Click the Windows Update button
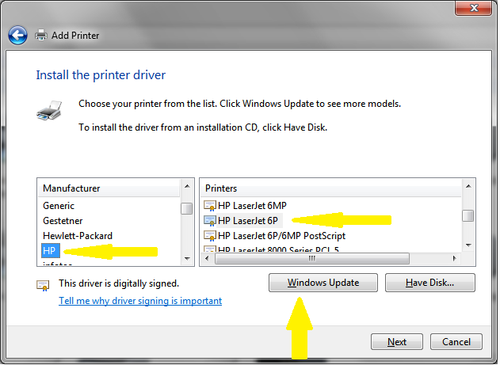 coord(323,283)
